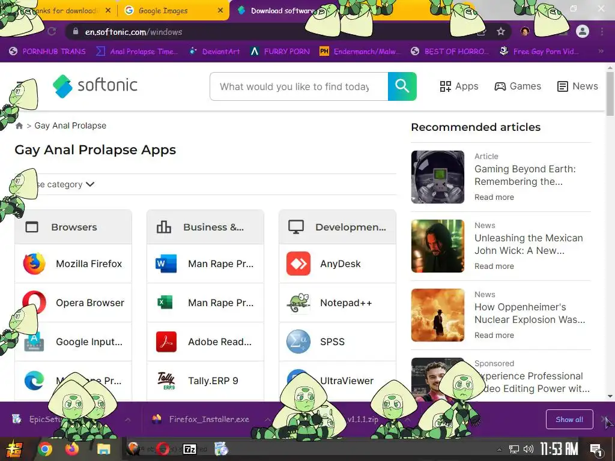This screenshot has width=615, height=461.
Task: Open options arrow for Firefox_Installer.exe download
Action: 267,420
